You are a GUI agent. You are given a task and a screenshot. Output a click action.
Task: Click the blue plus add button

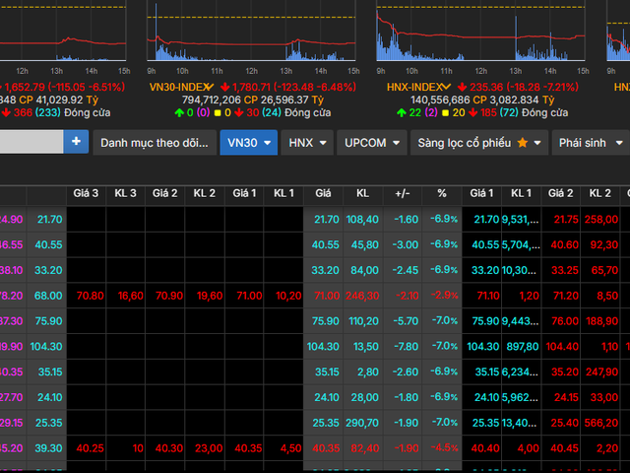coord(77,142)
